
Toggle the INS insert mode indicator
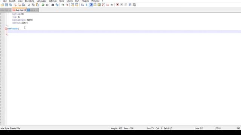pos(238,128)
